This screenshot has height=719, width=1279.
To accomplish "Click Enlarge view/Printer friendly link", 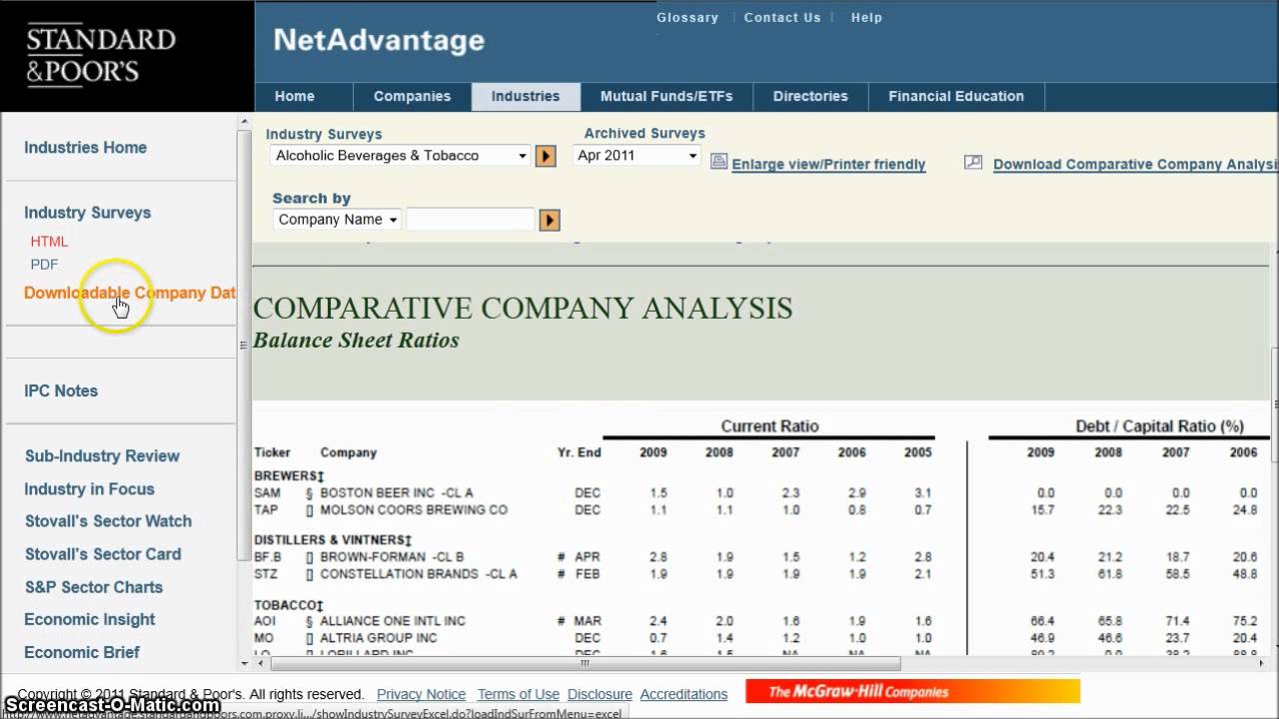I will pyautogui.click(x=828, y=165).
